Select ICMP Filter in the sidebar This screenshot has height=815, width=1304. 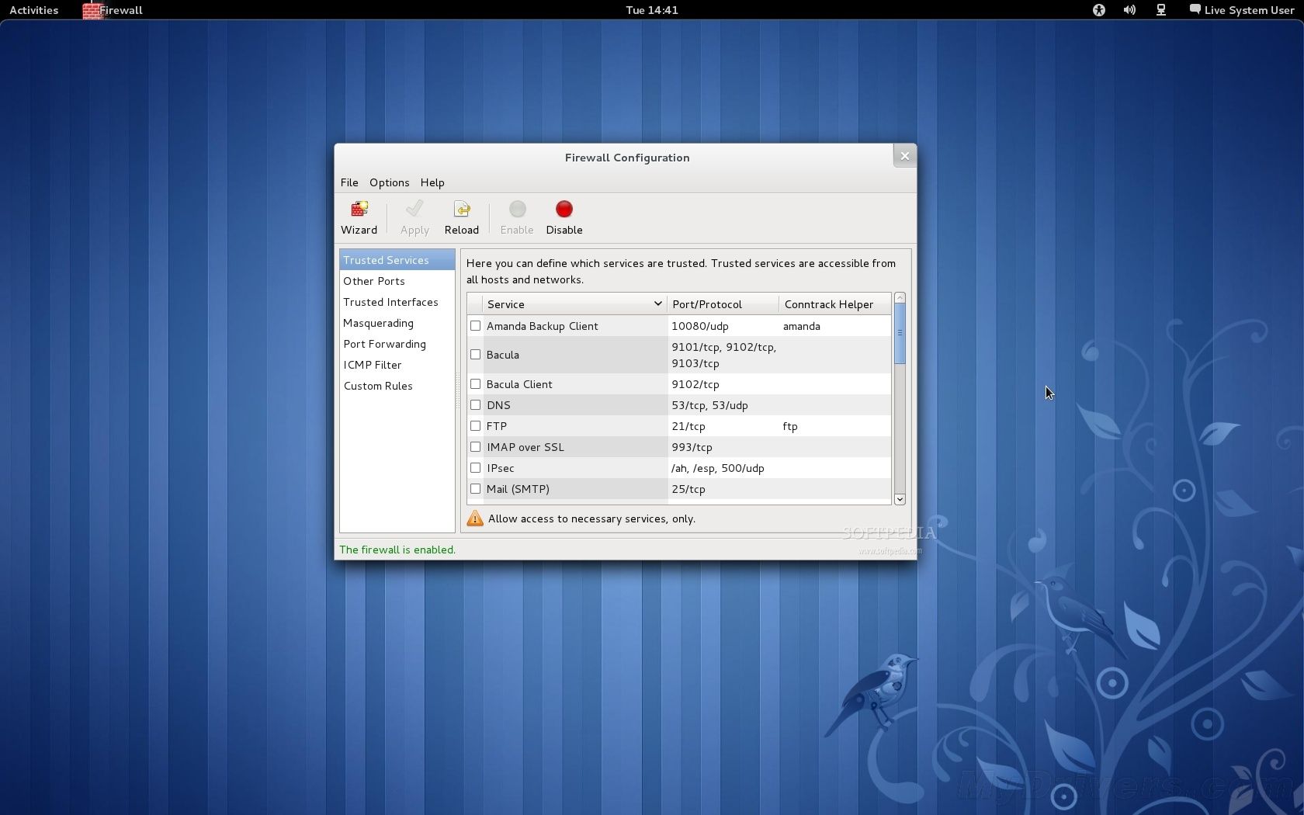[x=373, y=365]
